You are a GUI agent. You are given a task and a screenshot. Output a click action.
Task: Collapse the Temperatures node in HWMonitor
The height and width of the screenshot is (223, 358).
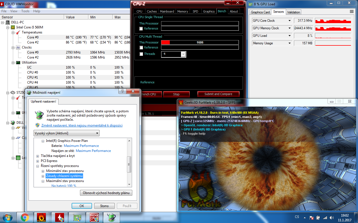click(13, 32)
